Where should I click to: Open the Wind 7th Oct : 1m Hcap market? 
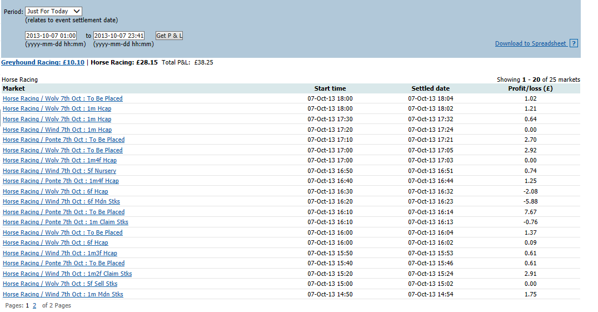[57, 130]
